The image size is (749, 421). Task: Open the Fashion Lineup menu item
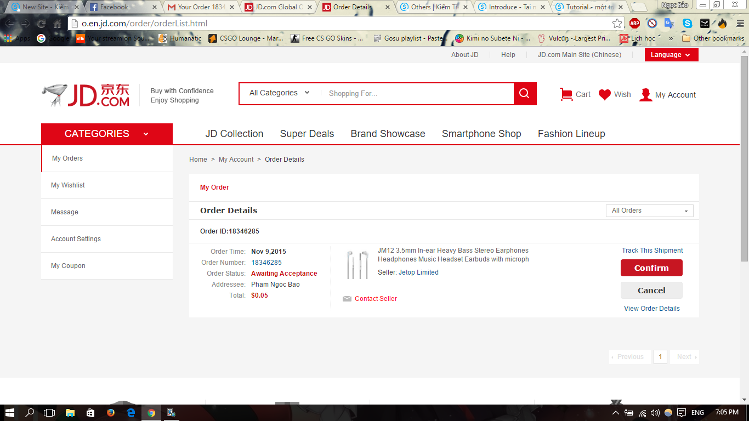(x=571, y=134)
